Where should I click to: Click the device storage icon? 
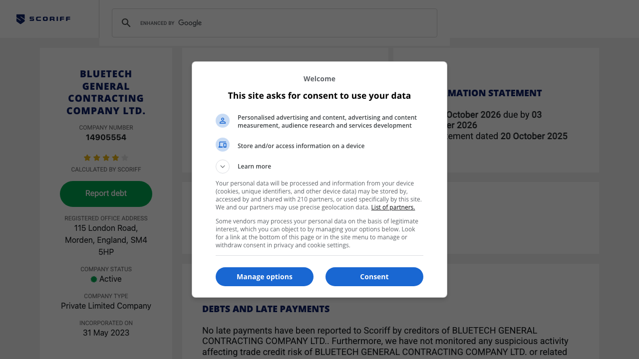223,145
